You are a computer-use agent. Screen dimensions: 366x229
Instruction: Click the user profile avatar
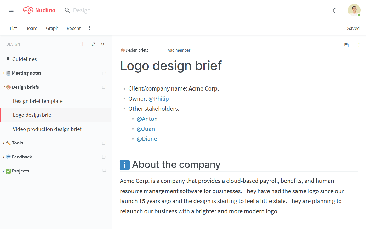(x=354, y=10)
